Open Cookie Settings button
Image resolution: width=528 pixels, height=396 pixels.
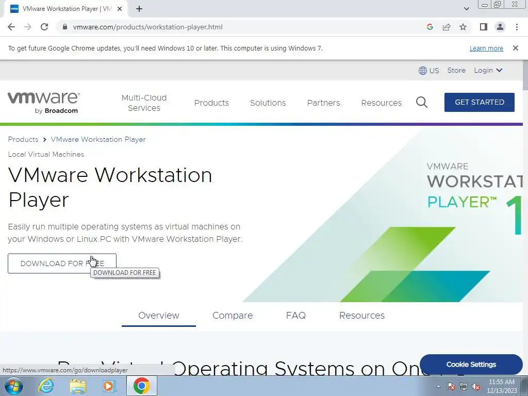point(471,365)
